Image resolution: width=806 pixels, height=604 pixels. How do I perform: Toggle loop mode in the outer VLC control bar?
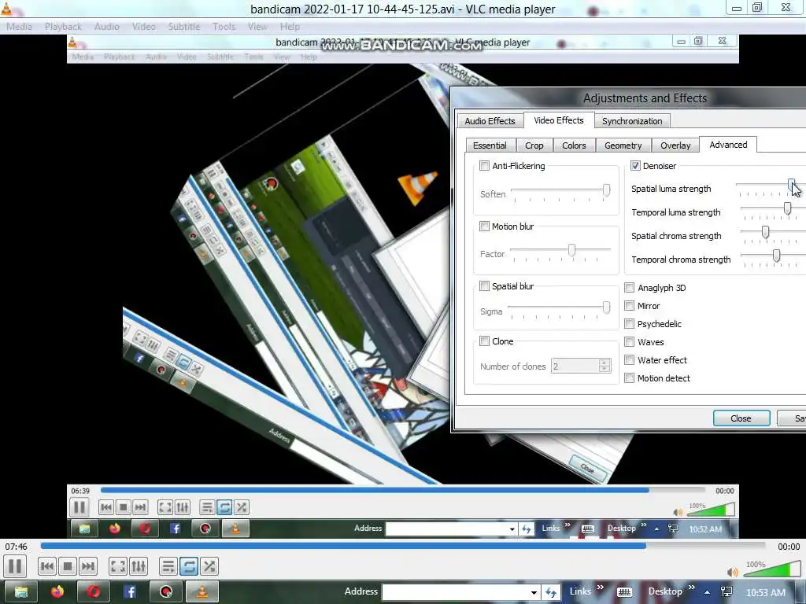pyautogui.click(x=189, y=566)
